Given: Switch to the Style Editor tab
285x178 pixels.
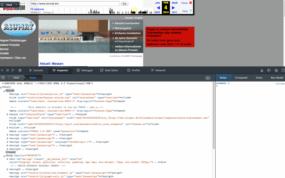Looking at the screenshot, I should [109, 70].
